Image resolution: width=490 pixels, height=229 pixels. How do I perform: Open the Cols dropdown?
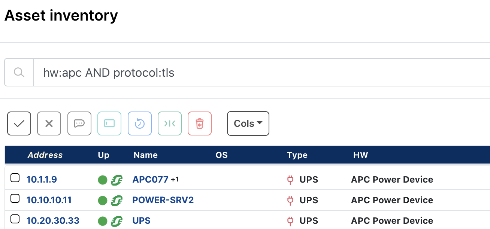pos(248,123)
